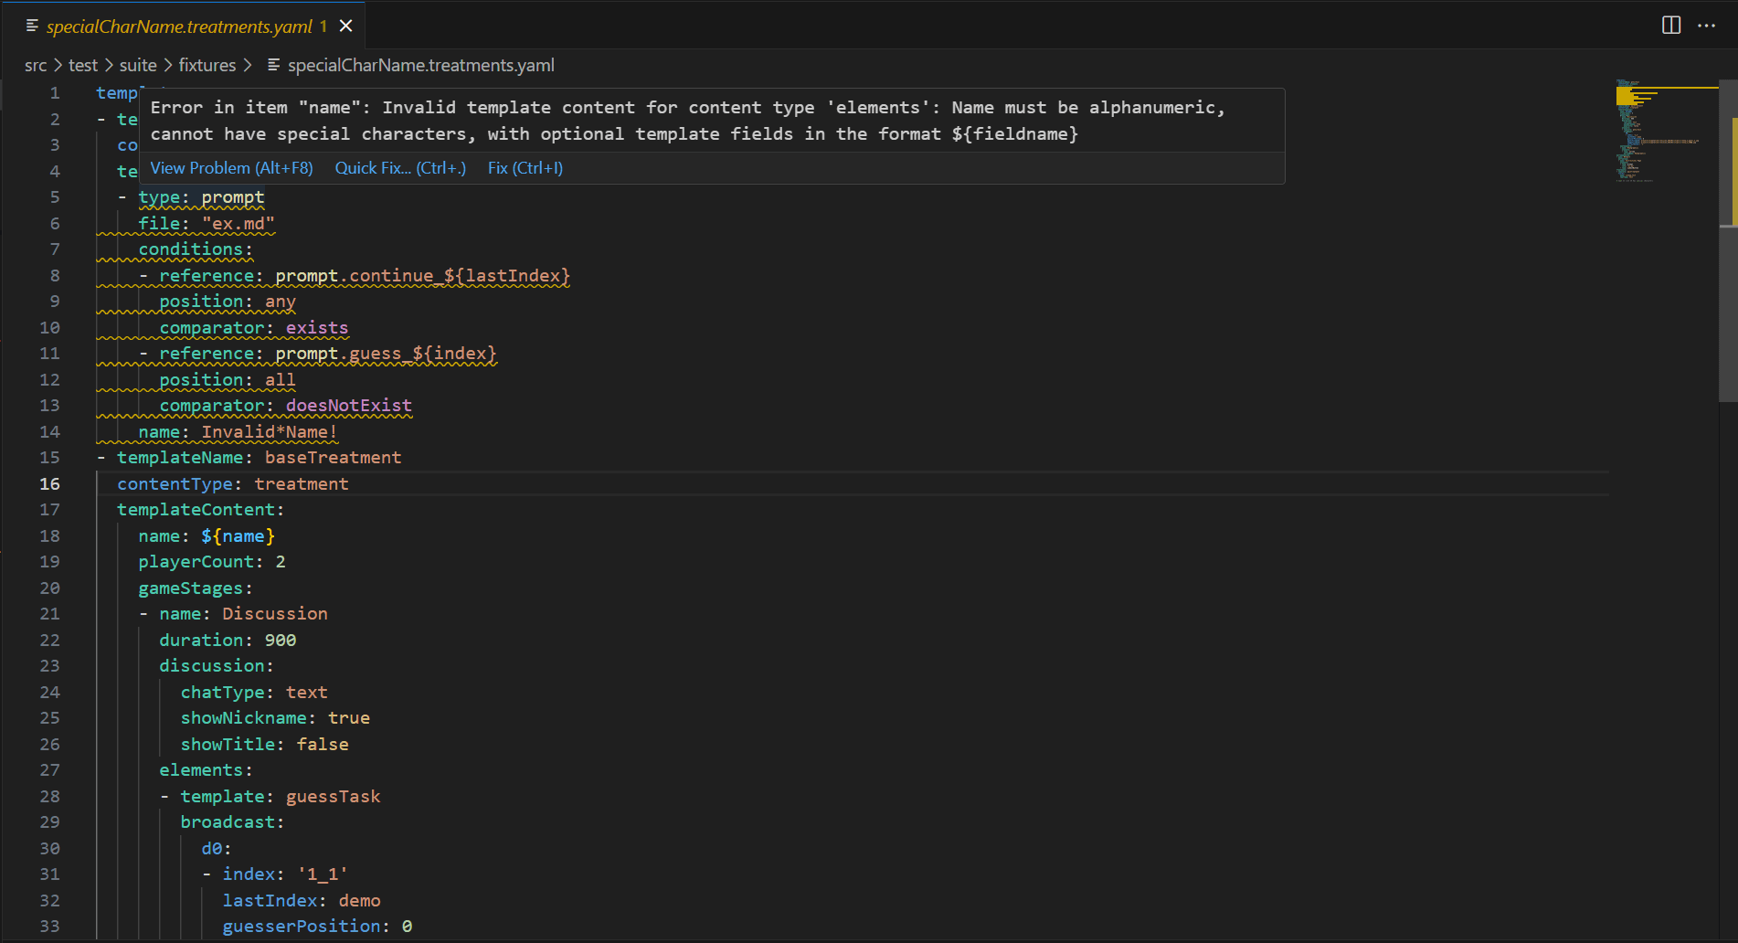Click the YAML file icon on the tab
Screen dimensions: 1738x943
click(x=33, y=26)
